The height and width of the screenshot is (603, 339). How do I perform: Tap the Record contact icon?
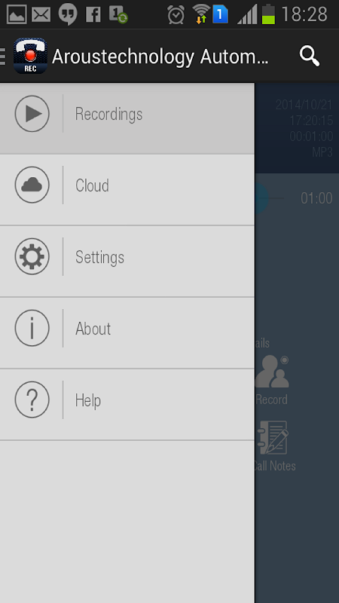[x=272, y=372]
